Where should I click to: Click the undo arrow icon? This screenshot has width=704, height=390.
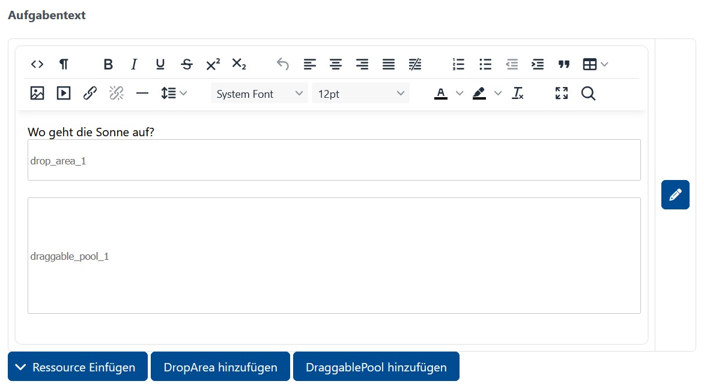click(x=283, y=64)
